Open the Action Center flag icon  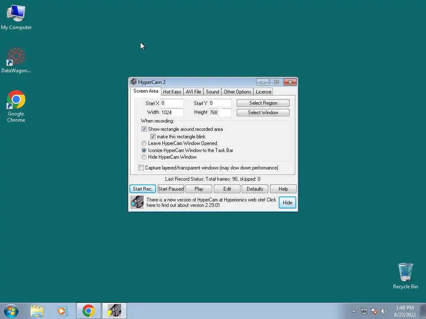tap(374, 311)
